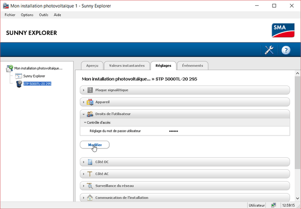Click the 12:59:15 time in status bar
The width and height of the screenshot is (301, 209).
coord(288,205)
